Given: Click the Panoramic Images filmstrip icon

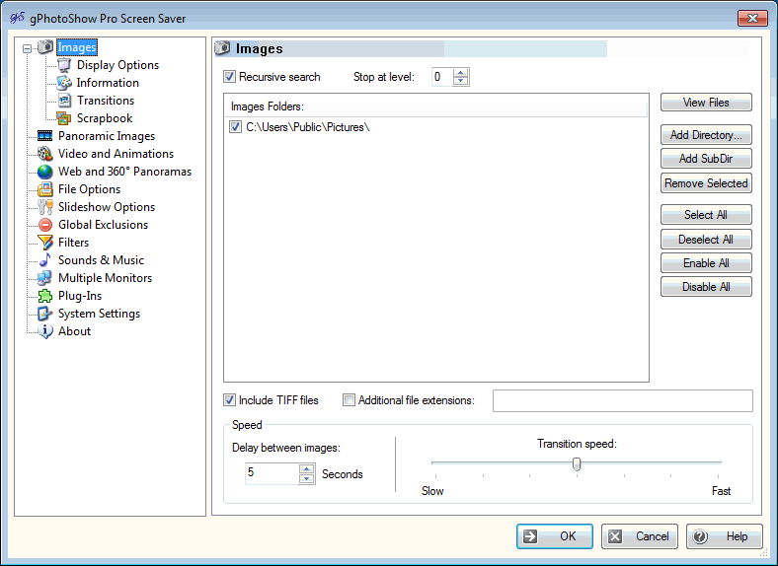Looking at the screenshot, I should pyautogui.click(x=45, y=136).
